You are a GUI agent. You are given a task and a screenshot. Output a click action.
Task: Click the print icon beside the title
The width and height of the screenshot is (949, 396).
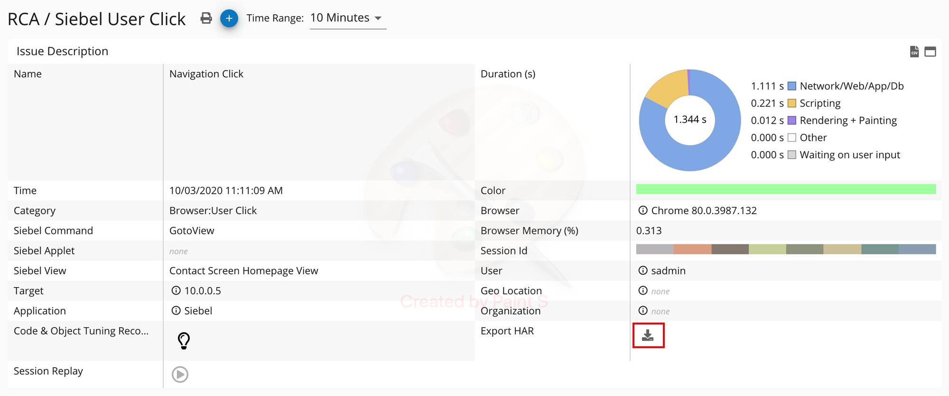(206, 18)
